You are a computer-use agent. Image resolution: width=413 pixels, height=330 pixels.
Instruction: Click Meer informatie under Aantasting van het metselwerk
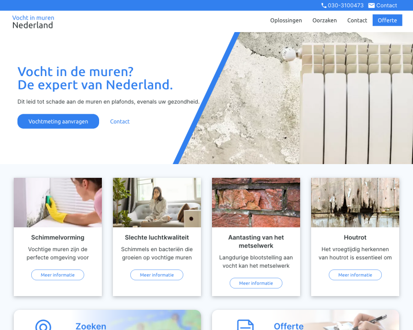point(256,283)
